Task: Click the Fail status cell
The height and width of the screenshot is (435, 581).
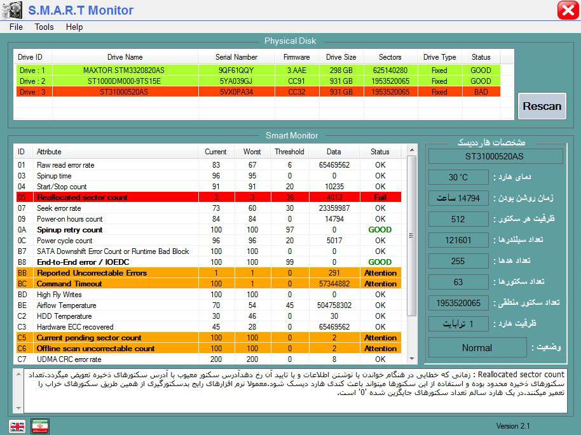Action: click(x=380, y=197)
